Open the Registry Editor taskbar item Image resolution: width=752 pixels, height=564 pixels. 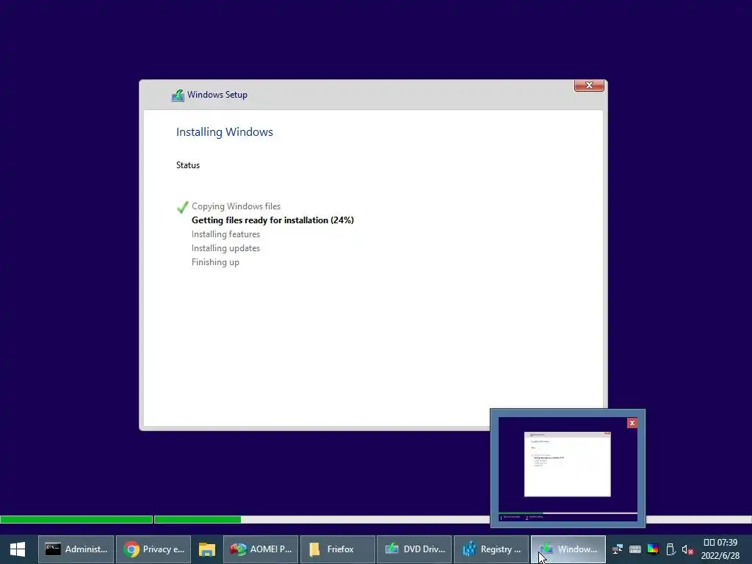coord(491,549)
